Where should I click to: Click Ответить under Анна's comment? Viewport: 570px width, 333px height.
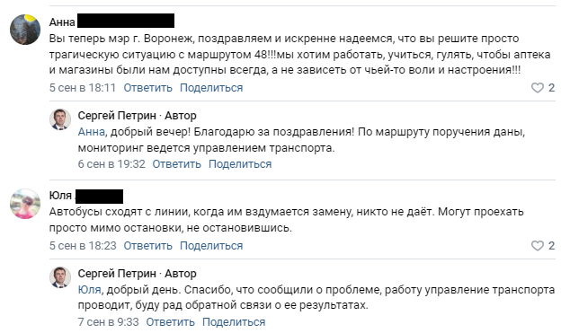[x=148, y=88]
